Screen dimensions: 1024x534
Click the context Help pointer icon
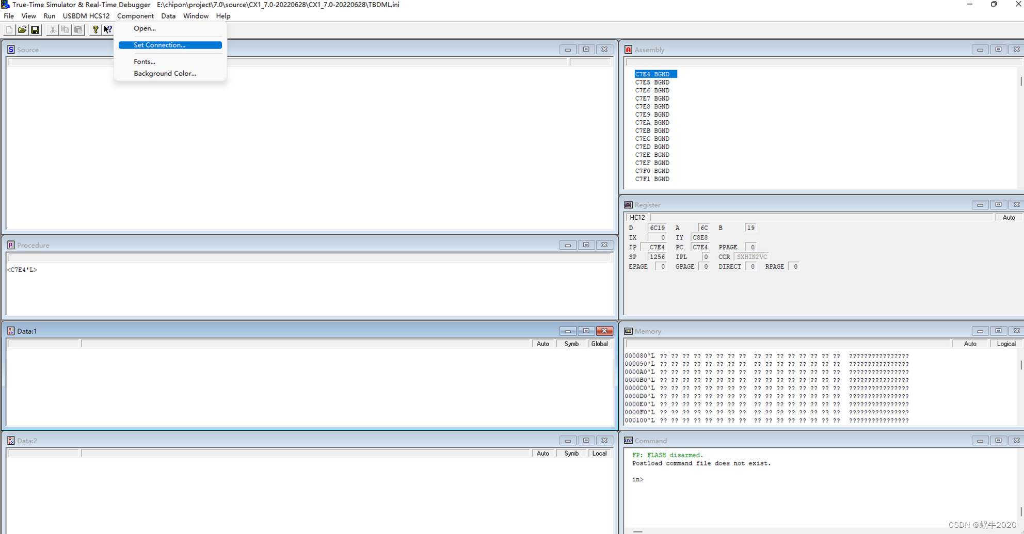pos(108,30)
